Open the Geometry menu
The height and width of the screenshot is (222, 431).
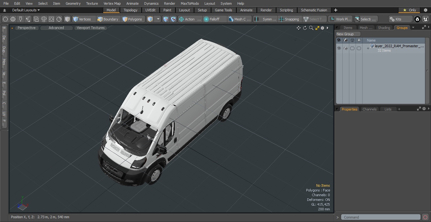[73, 3]
